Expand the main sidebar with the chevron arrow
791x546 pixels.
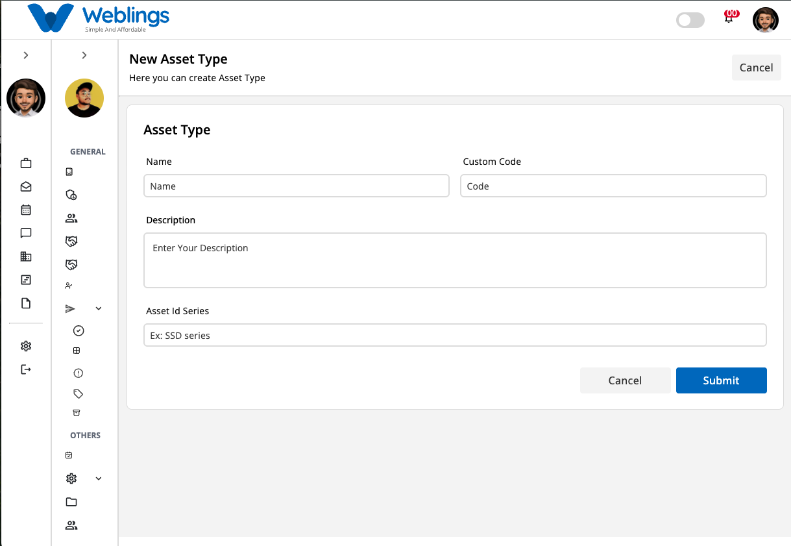click(x=26, y=55)
